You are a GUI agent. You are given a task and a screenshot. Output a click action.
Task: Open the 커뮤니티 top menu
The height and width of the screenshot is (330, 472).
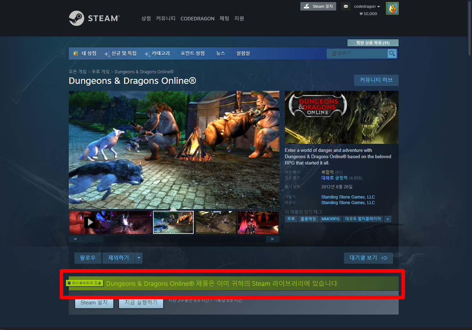pos(166,18)
